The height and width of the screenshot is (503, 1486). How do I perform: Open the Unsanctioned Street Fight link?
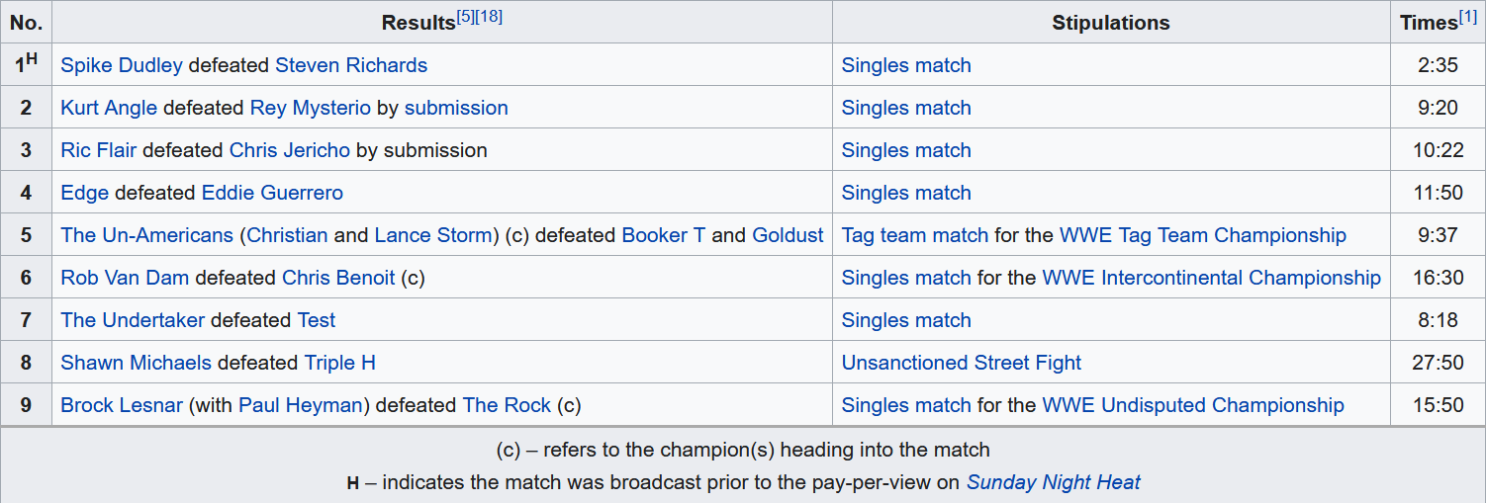(961, 363)
